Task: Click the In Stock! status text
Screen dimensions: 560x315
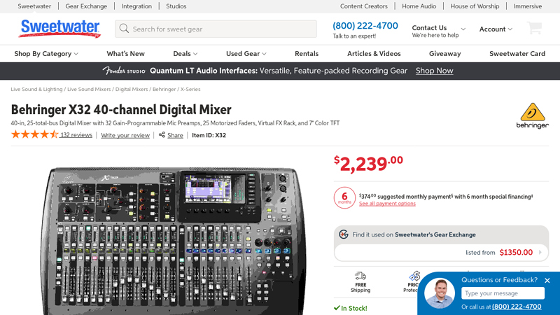Action: pyautogui.click(x=350, y=308)
